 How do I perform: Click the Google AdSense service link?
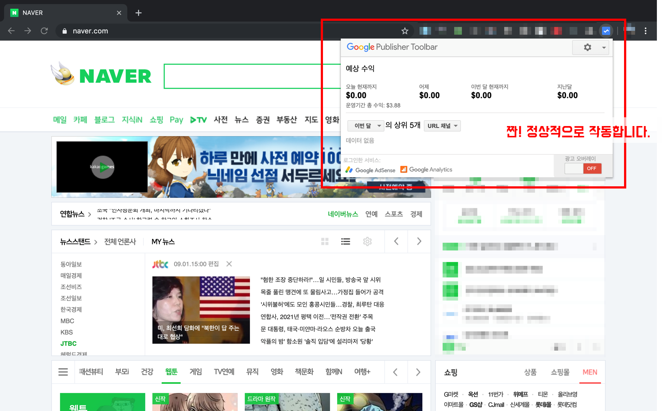coord(370,170)
